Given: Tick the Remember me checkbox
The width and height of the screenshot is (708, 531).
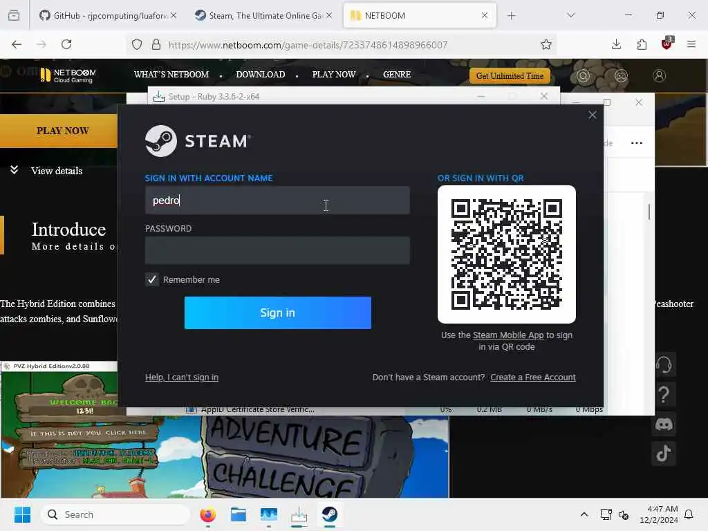Looking at the screenshot, I should tap(151, 279).
